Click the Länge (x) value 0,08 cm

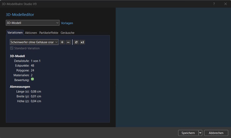[x=36, y=91]
